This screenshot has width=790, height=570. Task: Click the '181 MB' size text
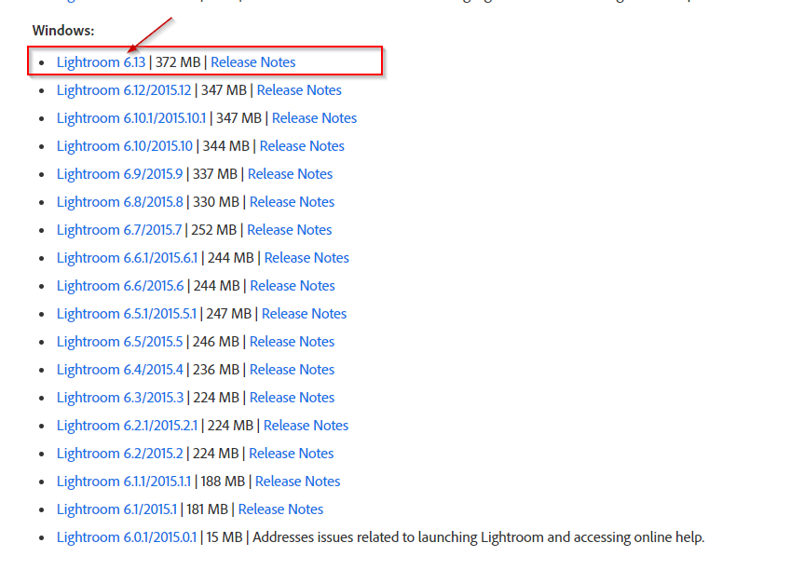point(207,509)
